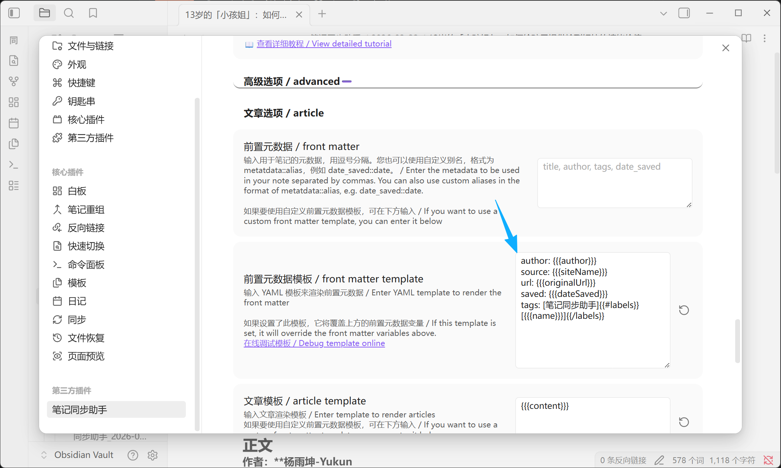Toggle the right sidebar icon

684,13
